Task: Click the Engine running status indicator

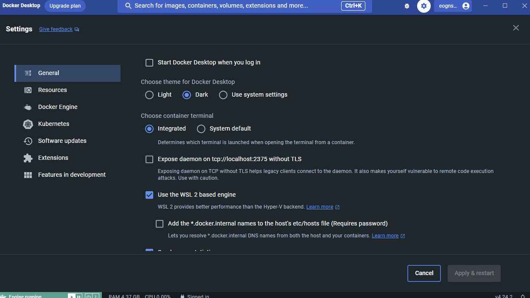Action: [x=25, y=296]
